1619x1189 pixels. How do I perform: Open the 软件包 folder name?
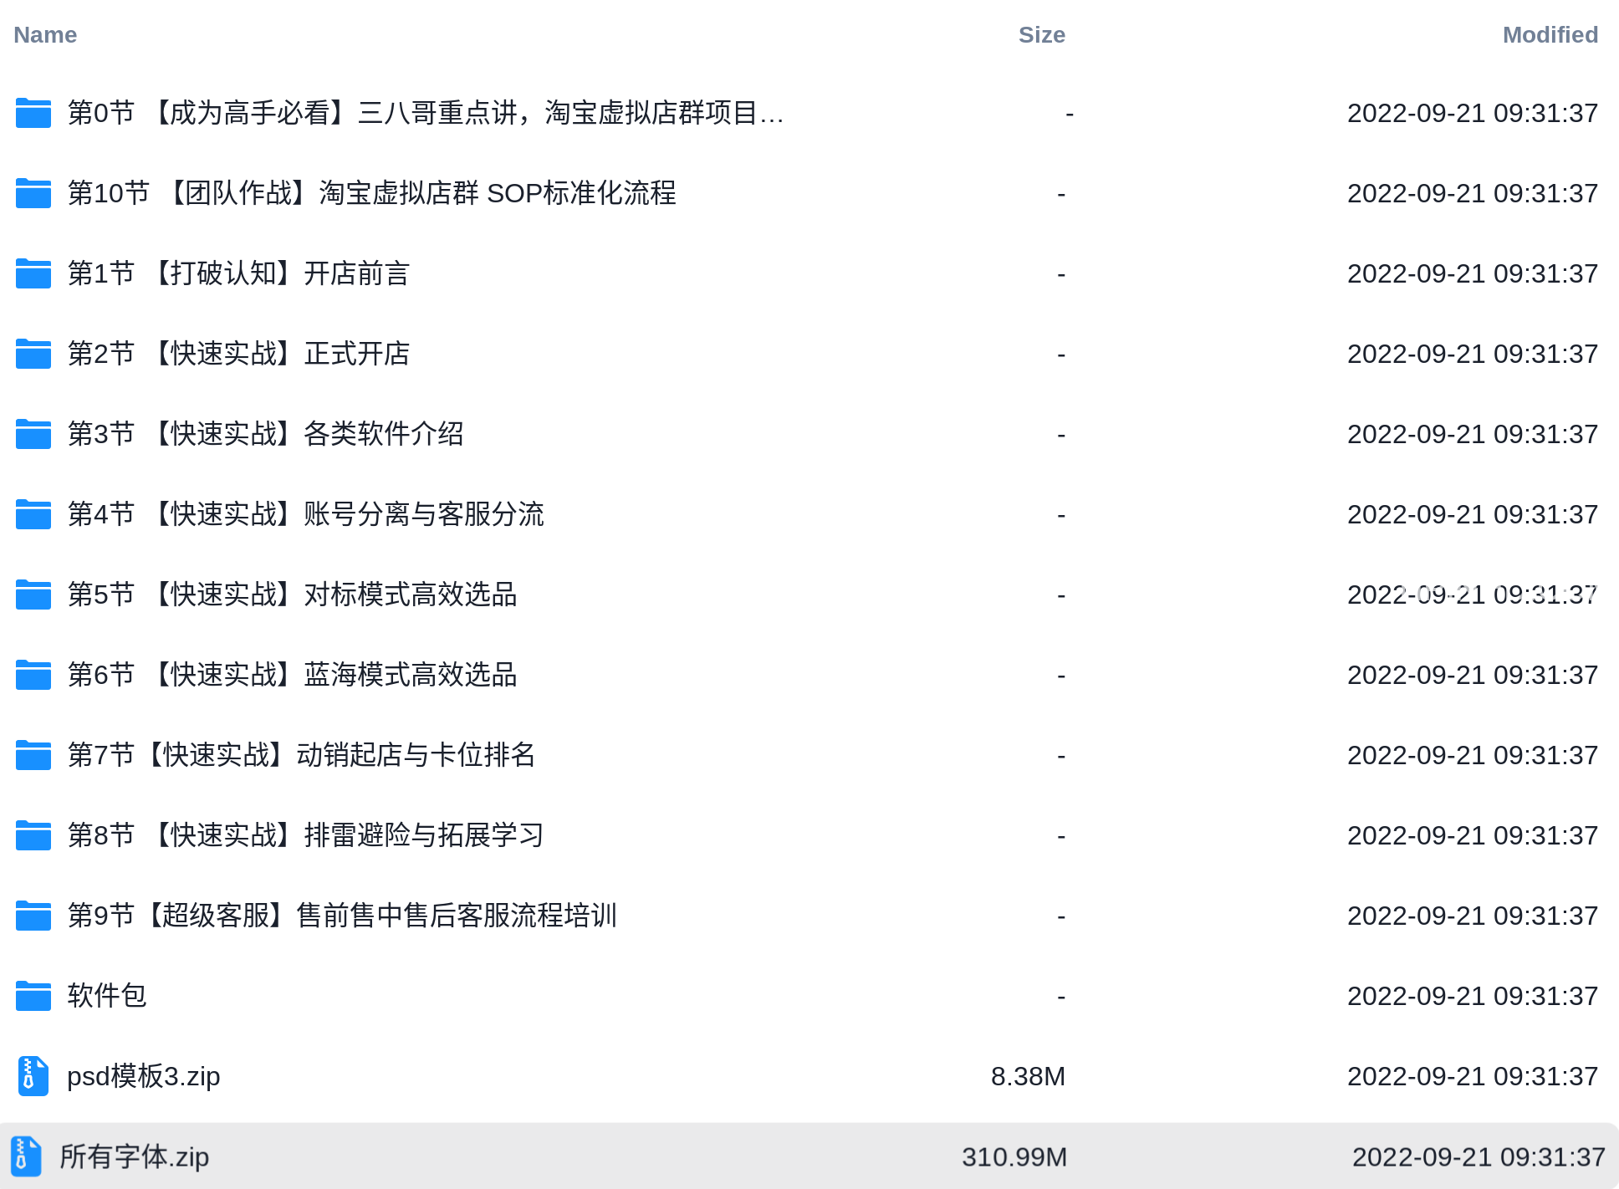click(107, 996)
